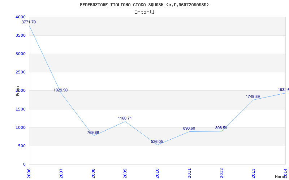The height and width of the screenshot is (180, 289).
Task: Click the 3000 y-axis tick label
Action: click(21, 54)
